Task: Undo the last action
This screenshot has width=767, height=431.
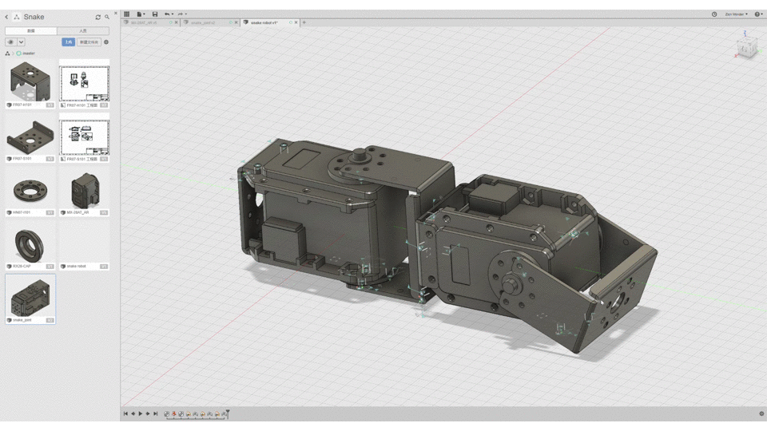Action: [167, 14]
